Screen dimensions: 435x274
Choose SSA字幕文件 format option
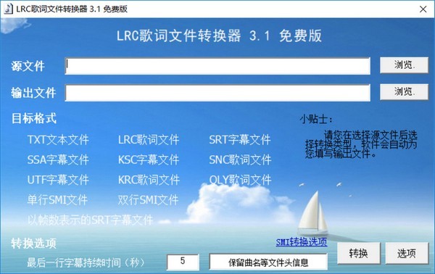(x=58, y=159)
